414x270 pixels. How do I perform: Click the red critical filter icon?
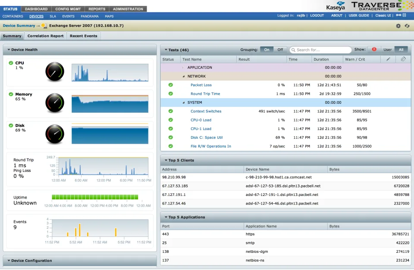(x=374, y=50)
